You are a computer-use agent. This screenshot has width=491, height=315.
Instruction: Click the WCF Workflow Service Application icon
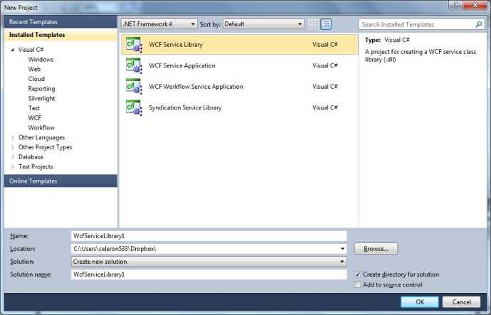tap(134, 87)
